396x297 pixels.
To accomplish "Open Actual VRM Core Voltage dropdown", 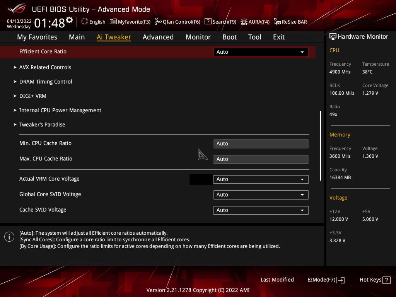I will tap(261, 179).
